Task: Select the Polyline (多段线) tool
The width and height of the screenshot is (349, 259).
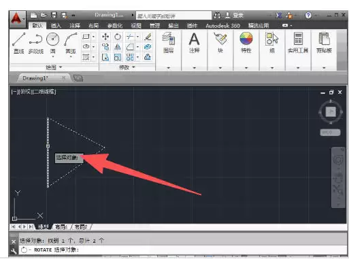Action: pyautogui.click(x=35, y=43)
